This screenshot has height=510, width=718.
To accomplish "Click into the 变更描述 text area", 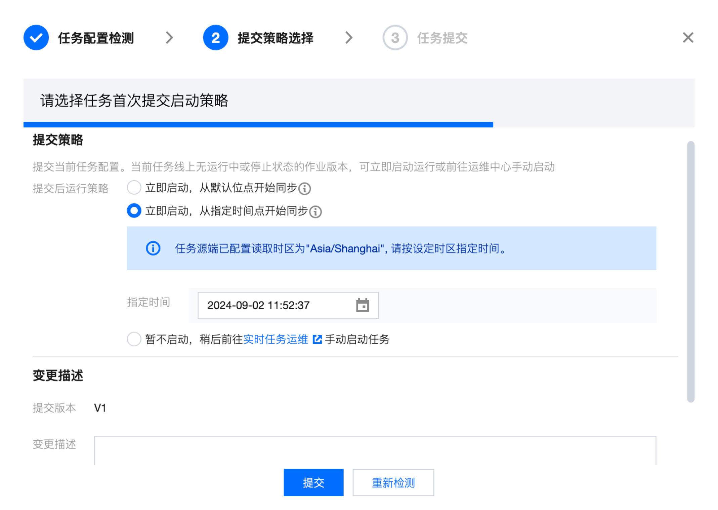I will click(x=375, y=450).
